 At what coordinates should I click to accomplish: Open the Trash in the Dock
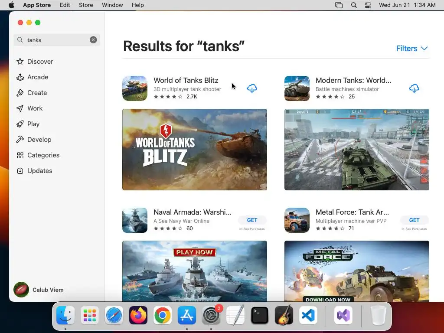[x=378, y=315]
